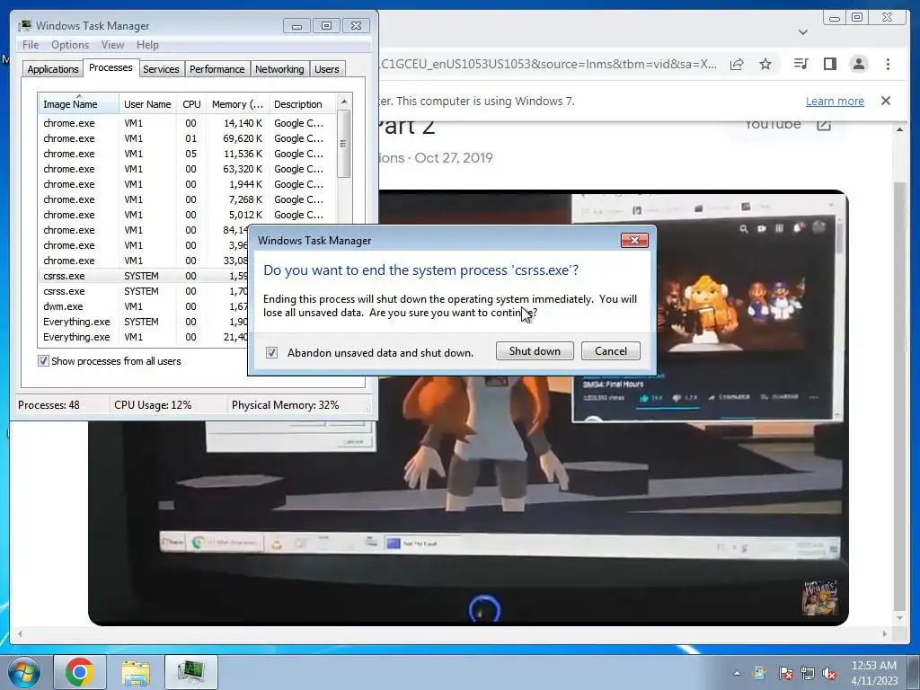Open Task Manager View menu

click(112, 45)
